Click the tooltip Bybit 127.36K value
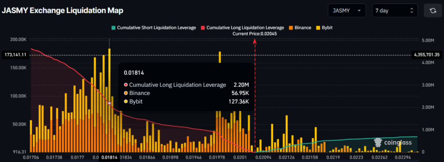 pyautogui.click(x=239, y=101)
